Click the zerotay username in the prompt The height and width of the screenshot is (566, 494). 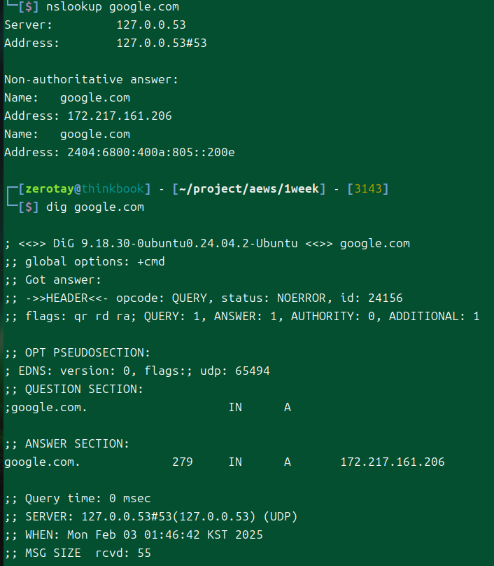point(50,189)
